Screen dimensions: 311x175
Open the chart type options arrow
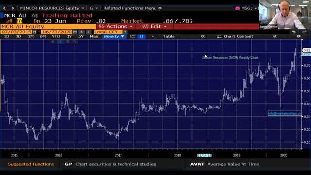152,36
